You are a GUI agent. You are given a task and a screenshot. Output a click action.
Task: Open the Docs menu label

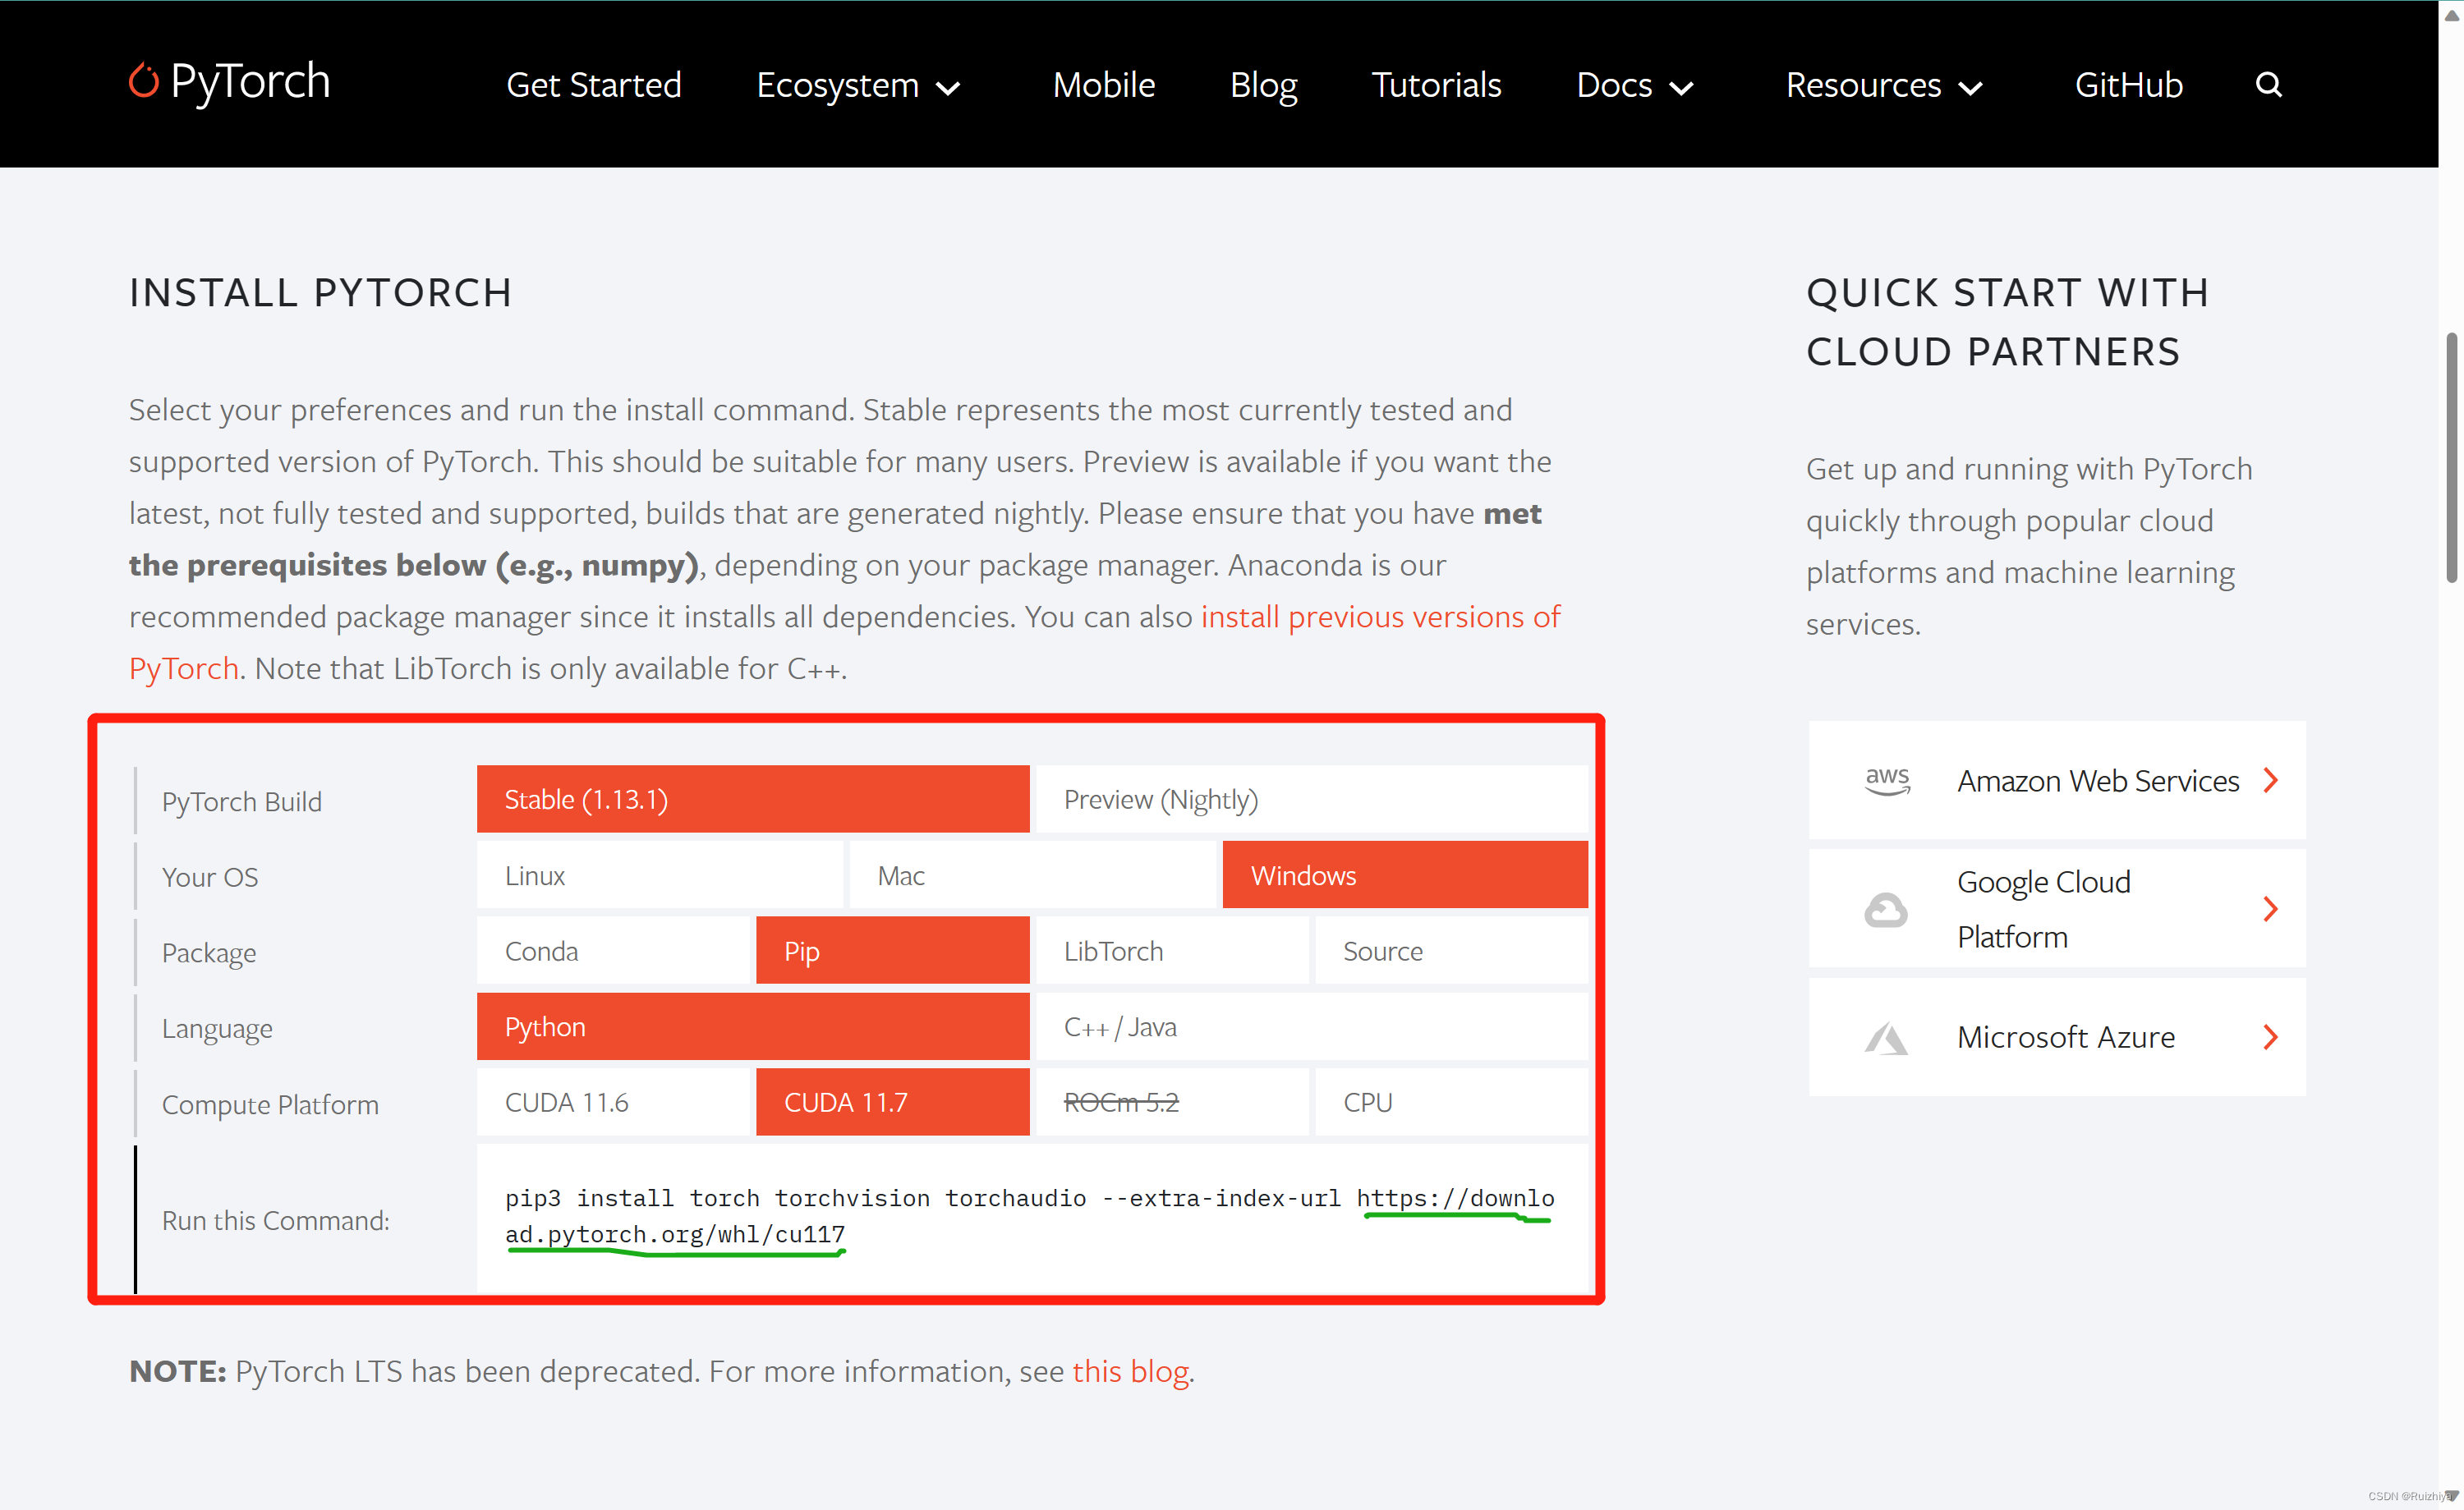coord(1614,85)
